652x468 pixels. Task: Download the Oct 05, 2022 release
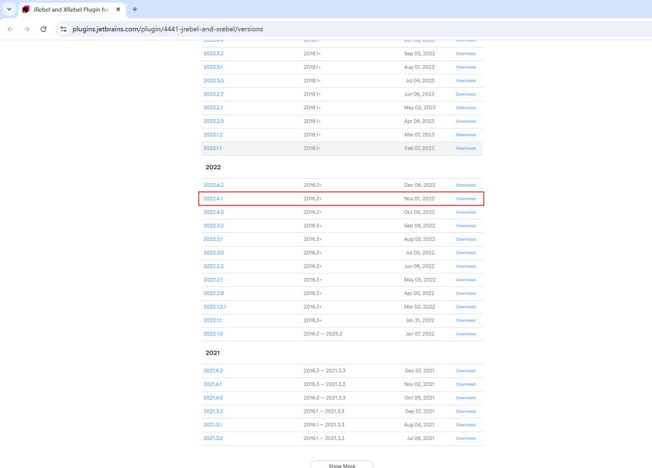pyautogui.click(x=466, y=212)
